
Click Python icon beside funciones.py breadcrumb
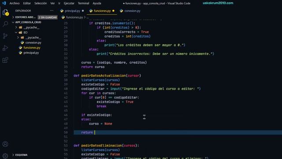pos(63,17)
